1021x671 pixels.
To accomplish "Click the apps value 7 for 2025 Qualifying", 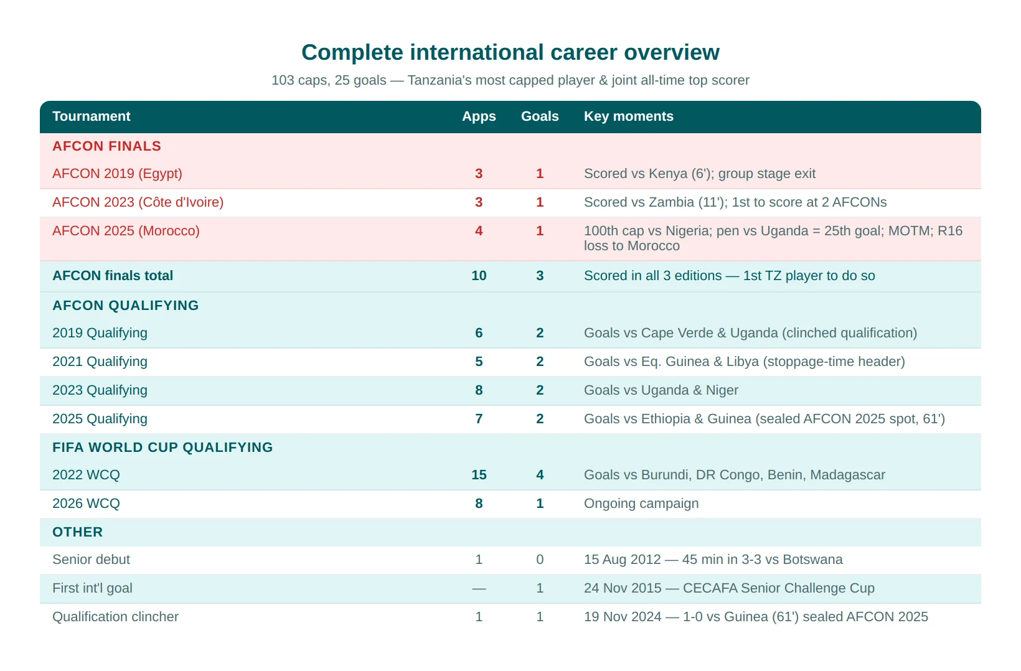I will 479,419.
